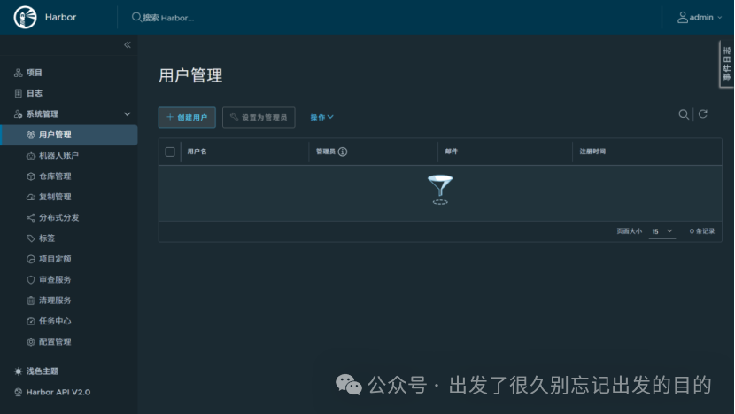This screenshot has width=735, height=414.
Task: Collapse the sidebar with double-chevron icon
Action: click(x=127, y=44)
